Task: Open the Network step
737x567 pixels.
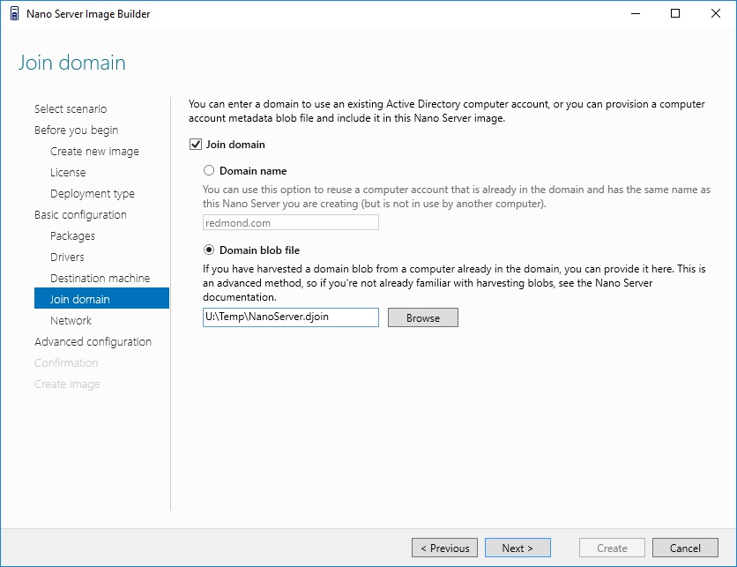Action: pyautogui.click(x=71, y=321)
